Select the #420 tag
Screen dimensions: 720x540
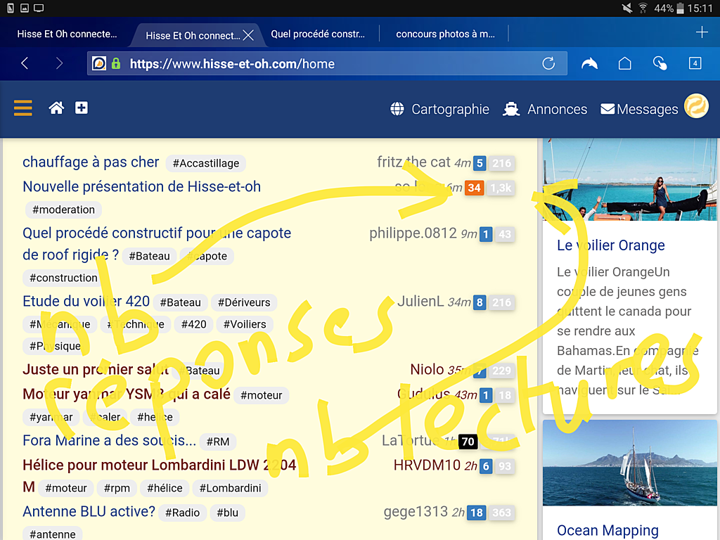[x=194, y=325]
